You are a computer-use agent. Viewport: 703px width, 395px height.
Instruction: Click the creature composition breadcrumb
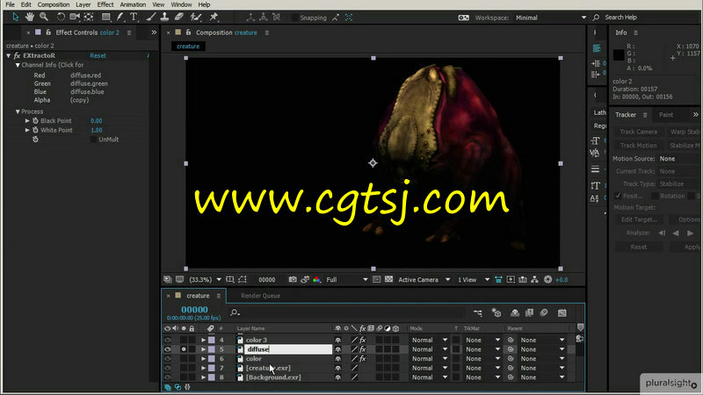[x=188, y=47]
